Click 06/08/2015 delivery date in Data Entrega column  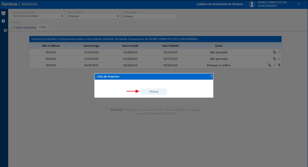(91, 65)
